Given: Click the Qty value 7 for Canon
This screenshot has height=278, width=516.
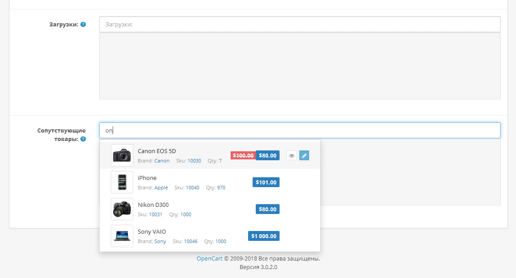Looking at the screenshot, I should click(220, 161).
